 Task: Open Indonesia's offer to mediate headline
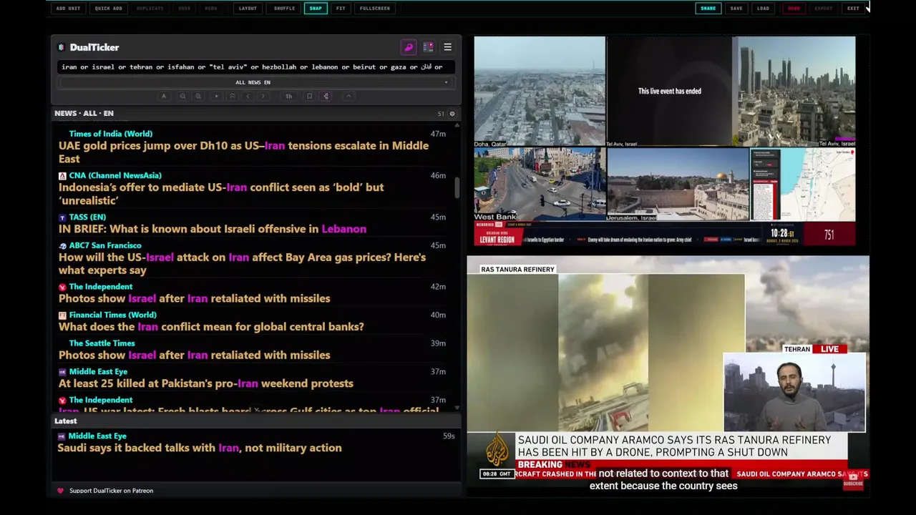click(221, 194)
